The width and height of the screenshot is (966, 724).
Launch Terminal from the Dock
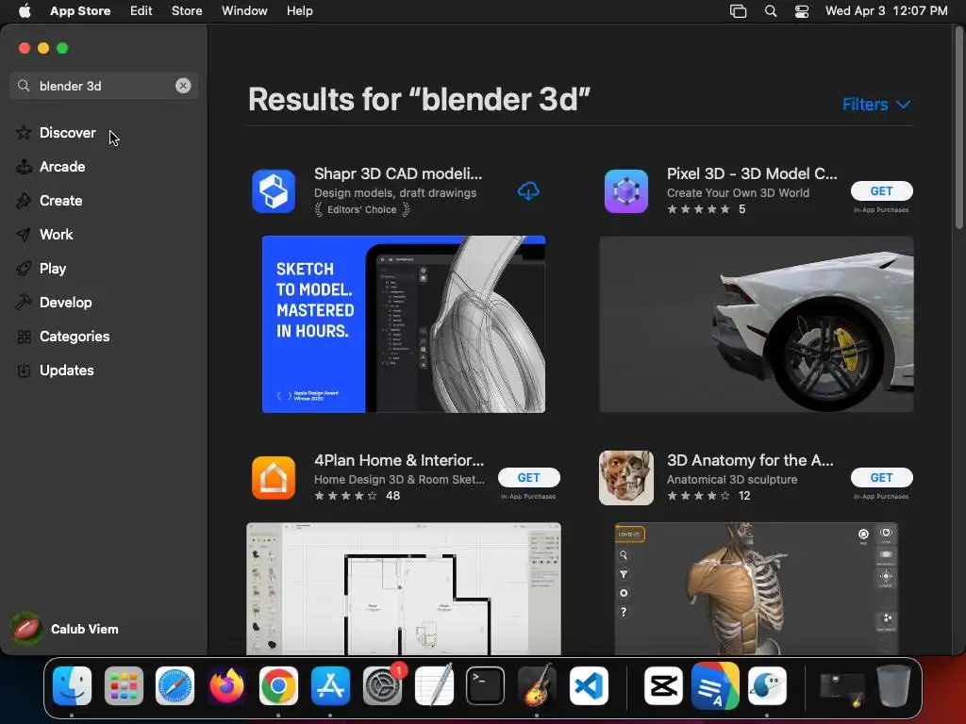point(486,686)
